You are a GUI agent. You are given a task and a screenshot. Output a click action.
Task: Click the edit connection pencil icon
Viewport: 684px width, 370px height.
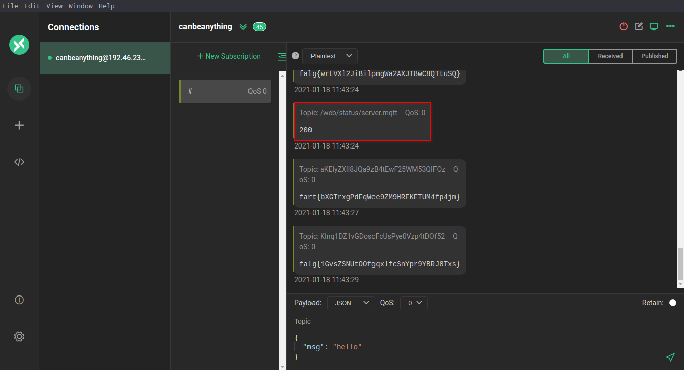pos(639,26)
